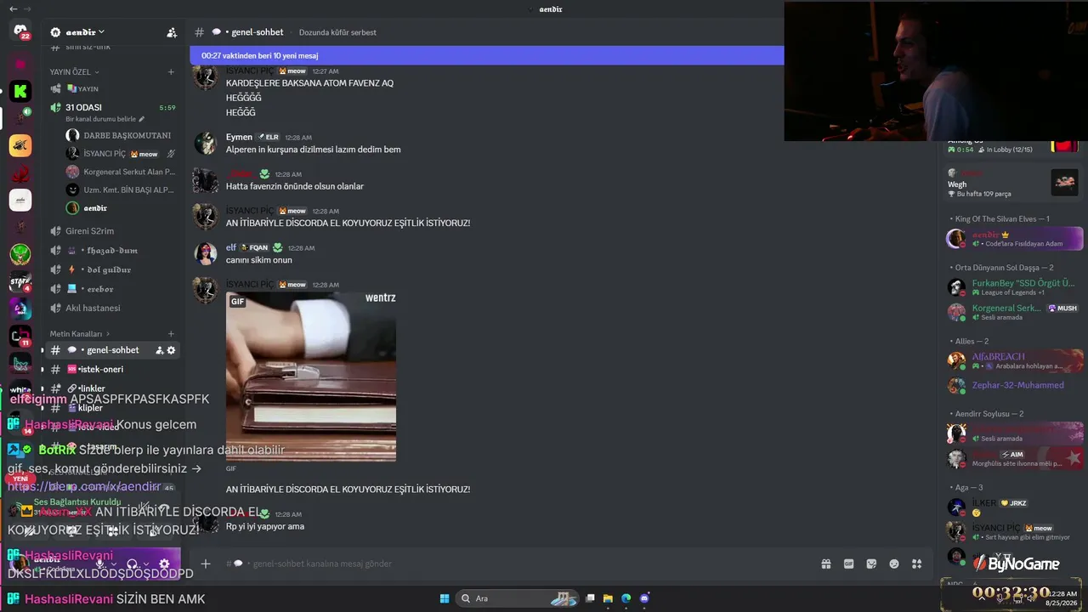The width and height of the screenshot is (1088, 612).
Task: Click Task View icon on taskbar
Action: (590, 598)
